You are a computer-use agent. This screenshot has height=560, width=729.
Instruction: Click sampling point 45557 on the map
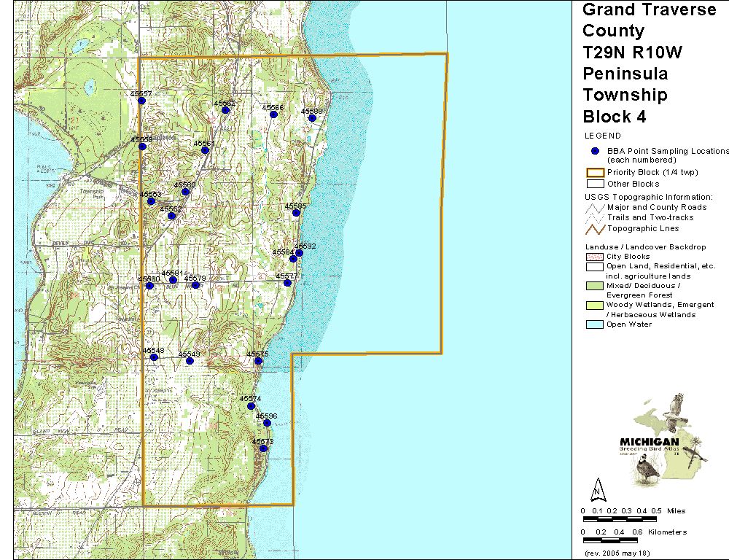pyautogui.click(x=142, y=101)
